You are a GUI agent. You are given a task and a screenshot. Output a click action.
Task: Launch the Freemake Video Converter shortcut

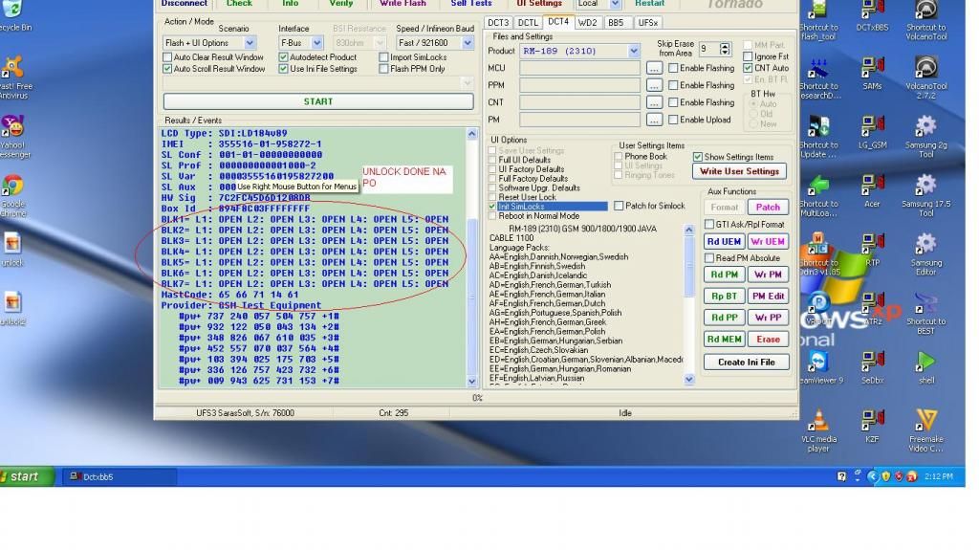[x=925, y=421]
